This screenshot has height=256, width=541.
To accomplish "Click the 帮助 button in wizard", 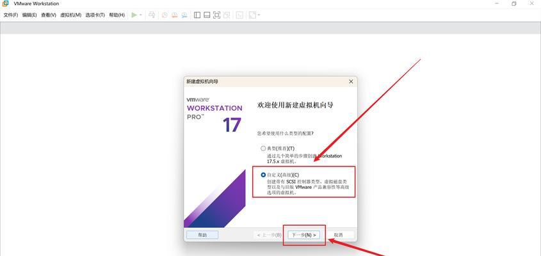I will pyautogui.click(x=202, y=235).
